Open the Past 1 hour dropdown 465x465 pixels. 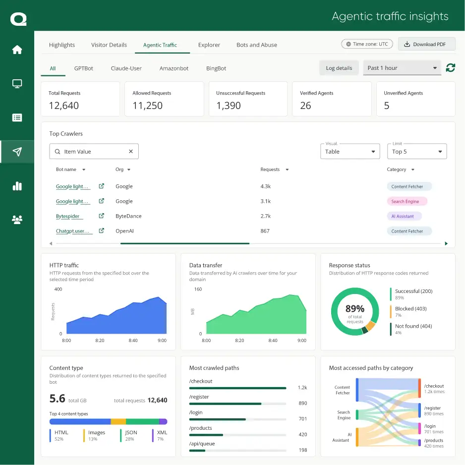(x=402, y=68)
